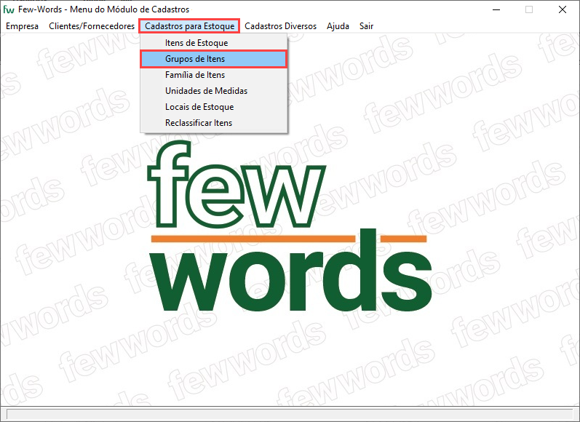Choose Locais de Estoque entry

pos(214,107)
